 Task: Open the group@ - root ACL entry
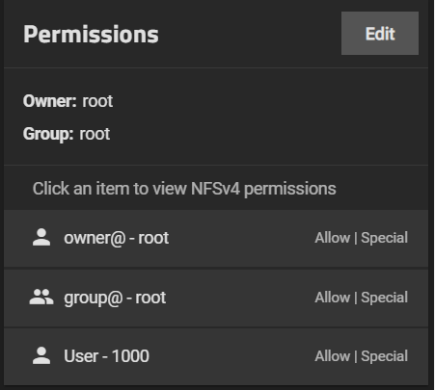coord(216,298)
